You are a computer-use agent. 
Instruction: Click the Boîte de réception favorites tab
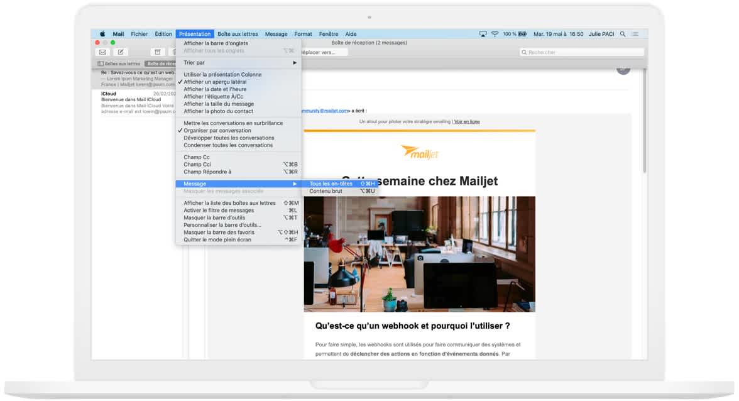coord(160,63)
